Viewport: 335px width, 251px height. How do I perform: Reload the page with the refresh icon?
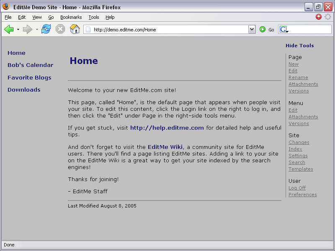click(x=46, y=29)
